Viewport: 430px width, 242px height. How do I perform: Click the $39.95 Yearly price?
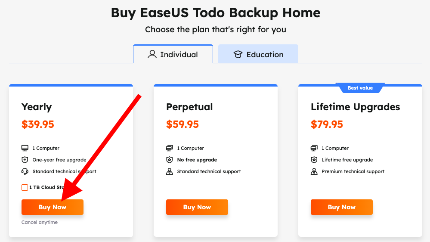[38, 124]
